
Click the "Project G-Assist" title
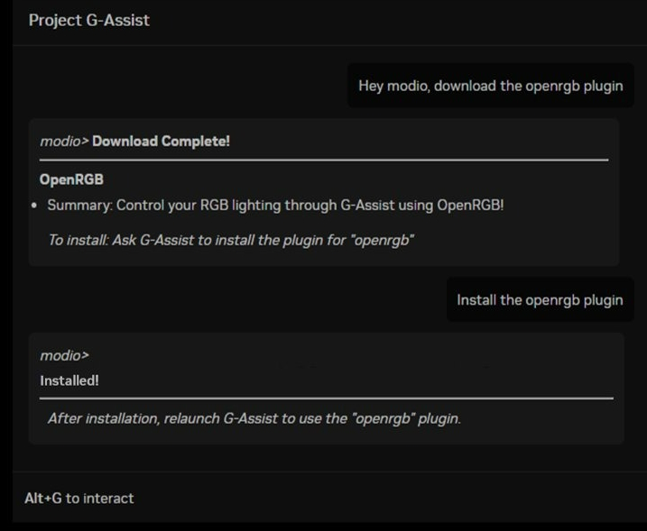tap(88, 20)
